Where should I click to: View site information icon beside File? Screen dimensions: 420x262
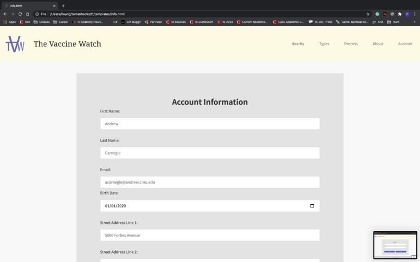pos(37,14)
